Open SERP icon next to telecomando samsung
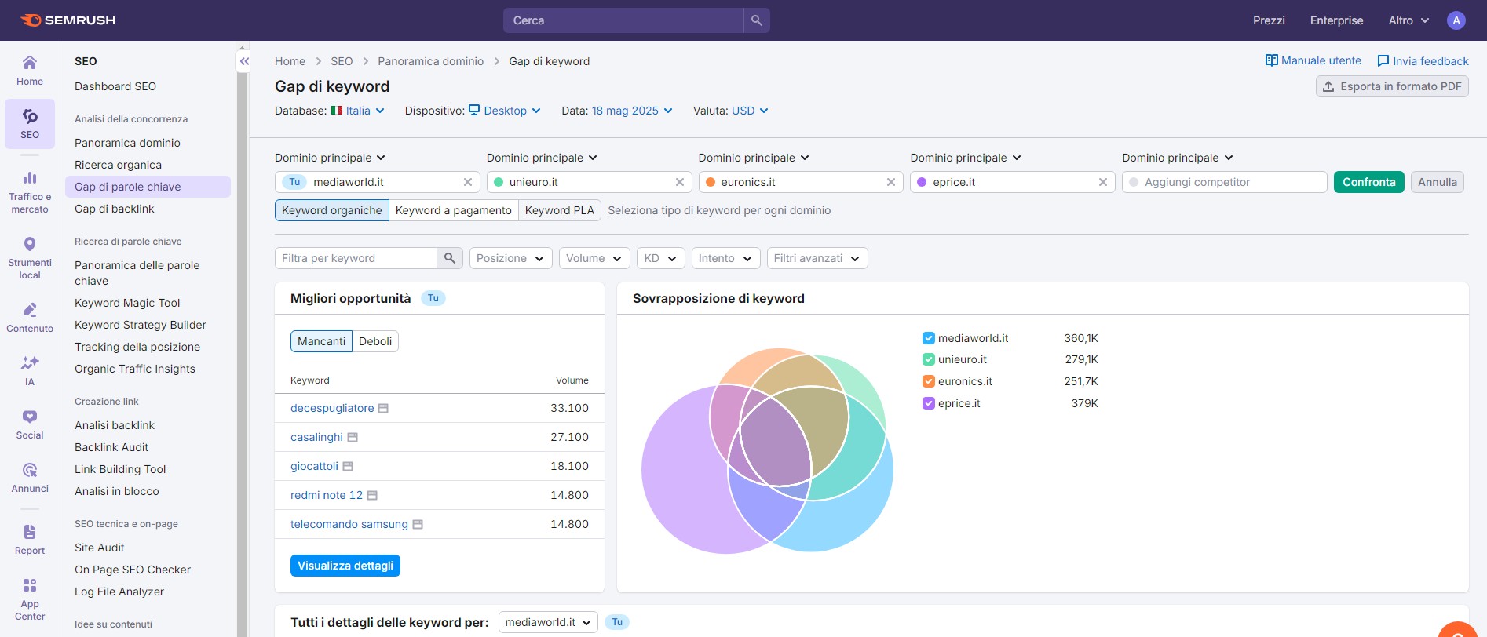Image resolution: width=1487 pixels, height=637 pixels. (418, 525)
